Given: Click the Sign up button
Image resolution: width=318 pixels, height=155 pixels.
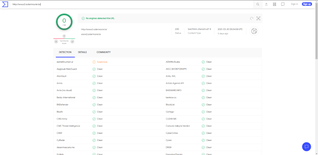Looking at the screenshot, I should point(307,4).
